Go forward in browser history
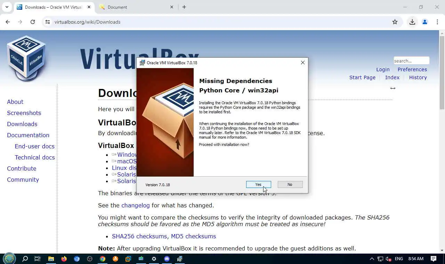Image resolution: width=445 pixels, height=264 pixels. [x=20, y=22]
